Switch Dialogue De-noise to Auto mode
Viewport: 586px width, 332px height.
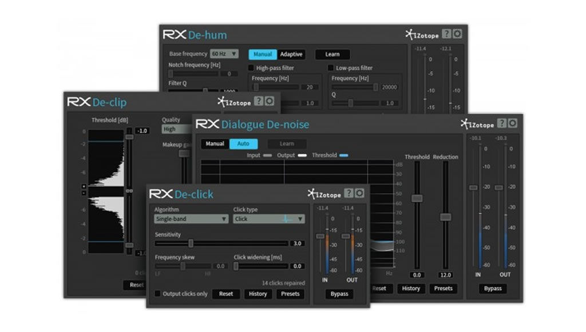243,143
